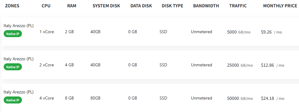The height and width of the screenshot is (112, 299).
Task: Choose the $9.26 / mo plan price
Action: click(x=271, y=32)
